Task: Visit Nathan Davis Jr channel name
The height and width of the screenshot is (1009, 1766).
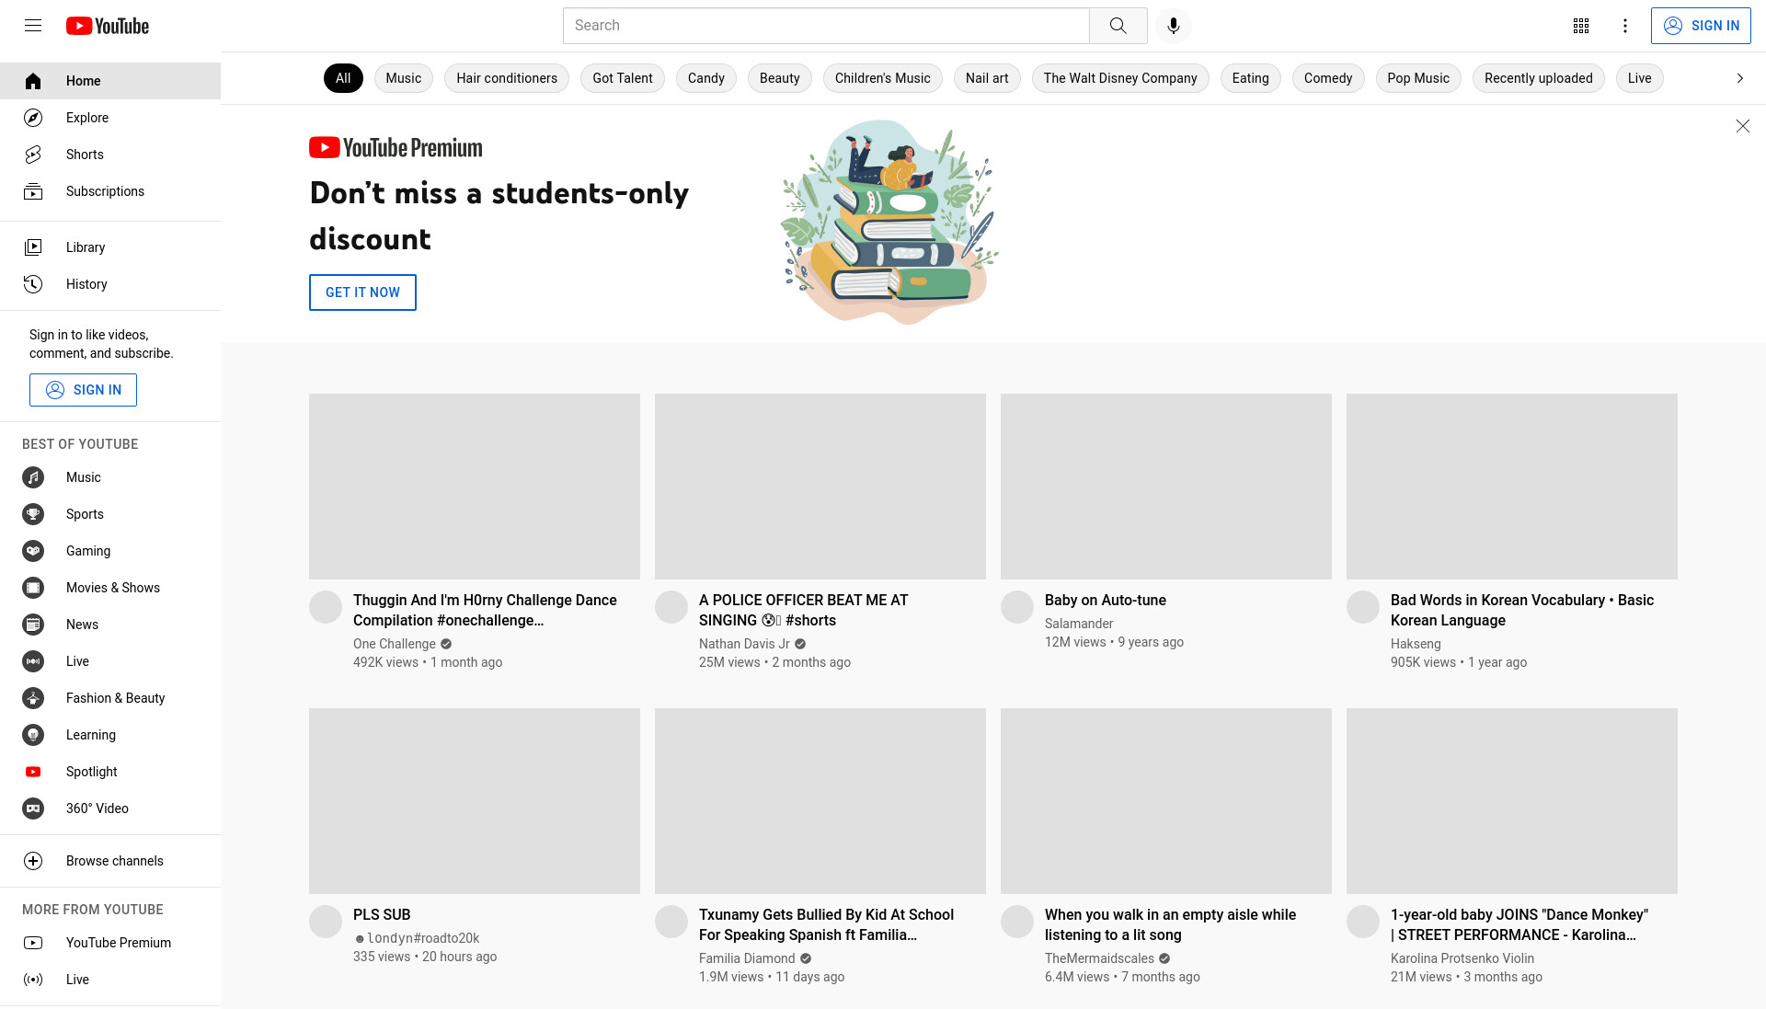Action: coord(744,644)
